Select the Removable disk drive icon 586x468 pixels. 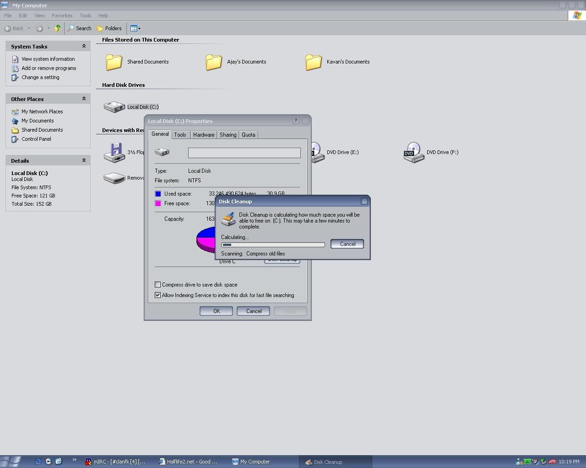[114, 178]
